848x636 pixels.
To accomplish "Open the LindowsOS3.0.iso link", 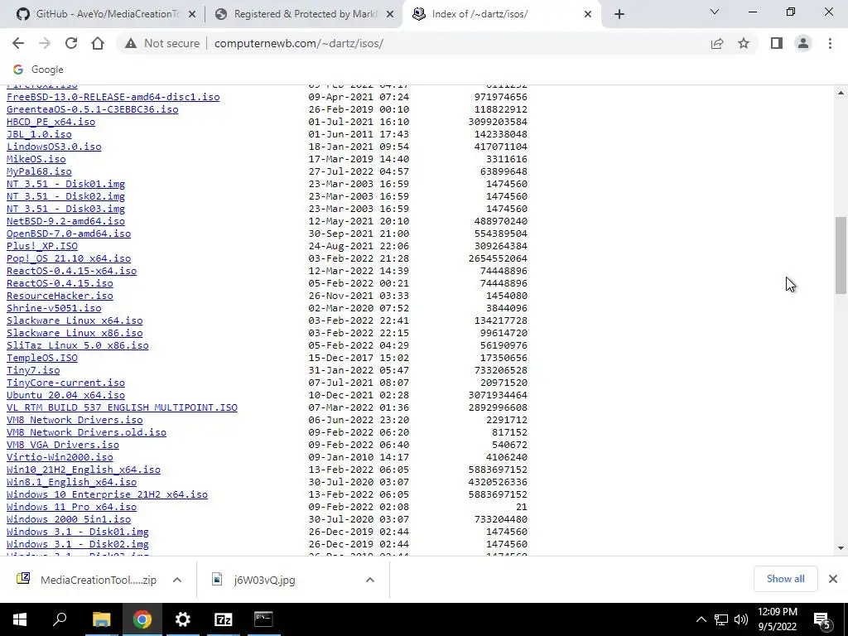I will [54, 147].
